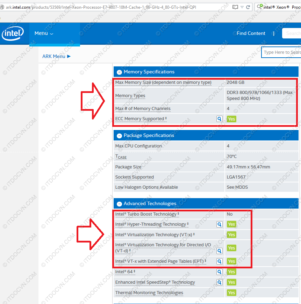Click magnifier icon for Hyper-Threading Technology
The width and height of the screenshot is (301, 304).
pos(219,224)
